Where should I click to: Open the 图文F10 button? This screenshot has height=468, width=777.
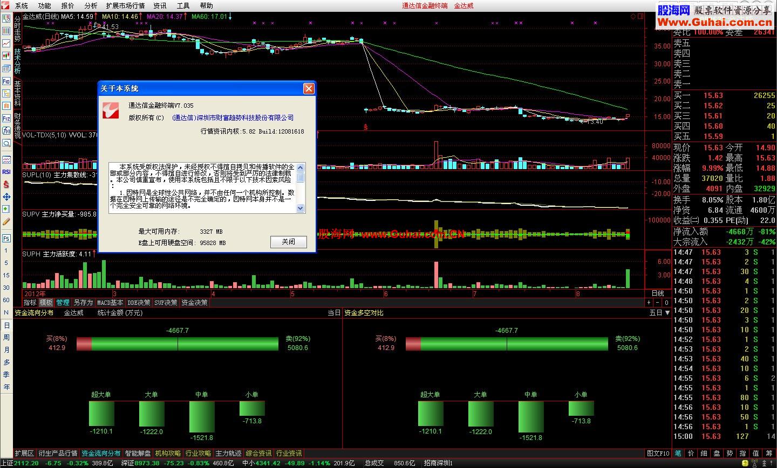[658, 453]
